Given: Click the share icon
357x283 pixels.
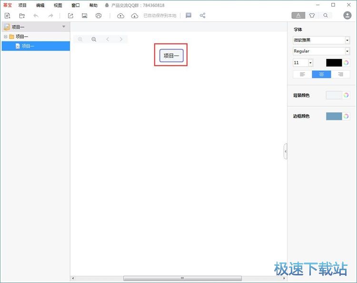Looking at the screenshot, I should tap(203, 16).
